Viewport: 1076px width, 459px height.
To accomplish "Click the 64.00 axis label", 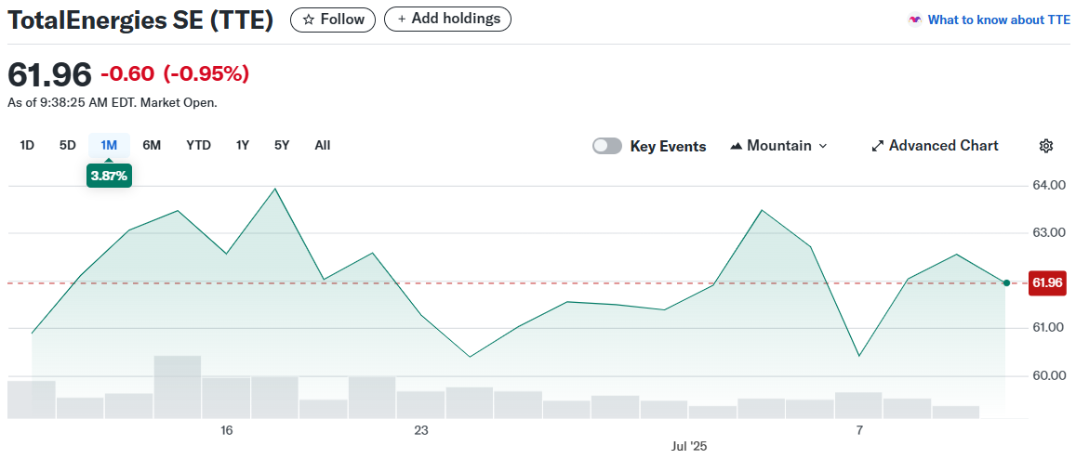I will (1047, 185).
